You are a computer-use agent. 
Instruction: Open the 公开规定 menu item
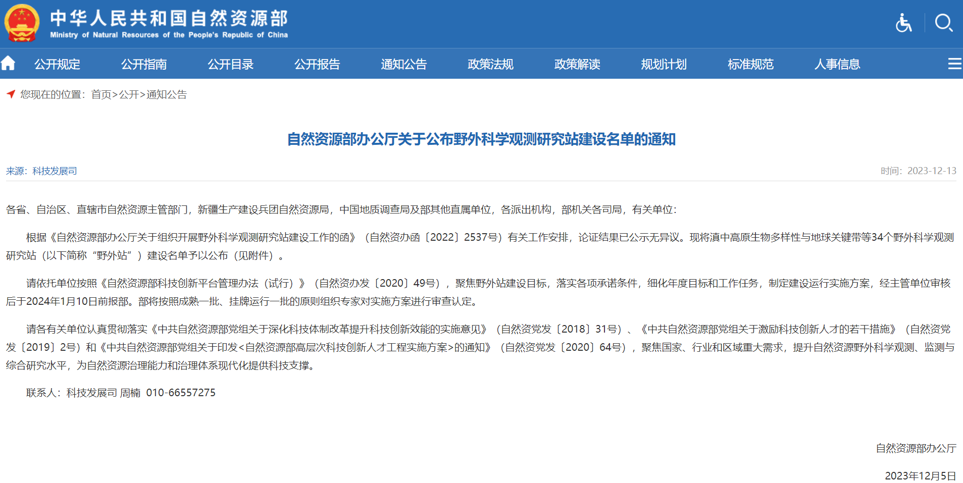(x=57, y=64)
